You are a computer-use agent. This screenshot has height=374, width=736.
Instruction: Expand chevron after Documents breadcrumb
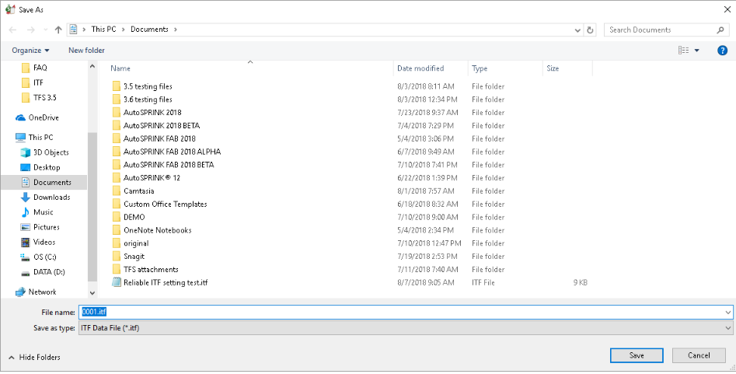coord(176,29)
